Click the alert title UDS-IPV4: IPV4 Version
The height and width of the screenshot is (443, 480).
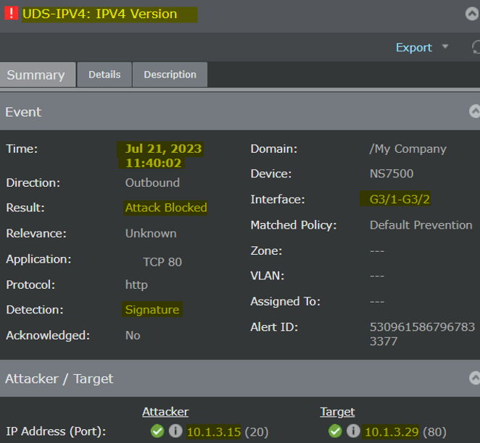[100, 14]
